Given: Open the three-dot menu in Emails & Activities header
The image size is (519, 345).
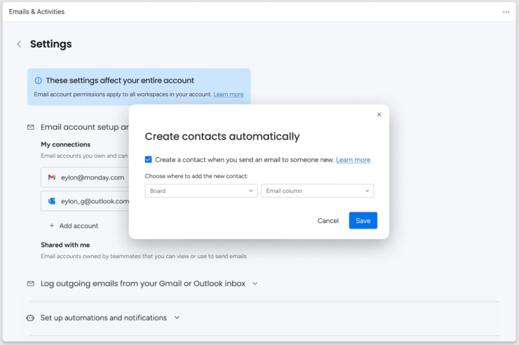Looking at the screenshot, I should 506,12.
